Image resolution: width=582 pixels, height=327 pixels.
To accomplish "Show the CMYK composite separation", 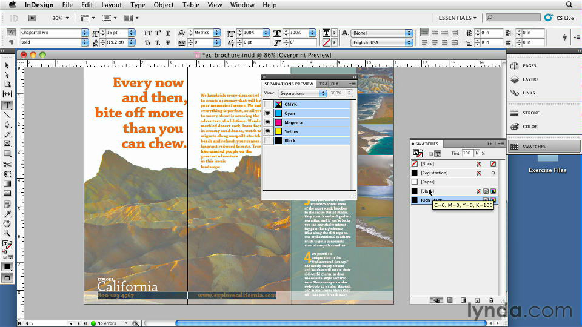I will point(267,104).
